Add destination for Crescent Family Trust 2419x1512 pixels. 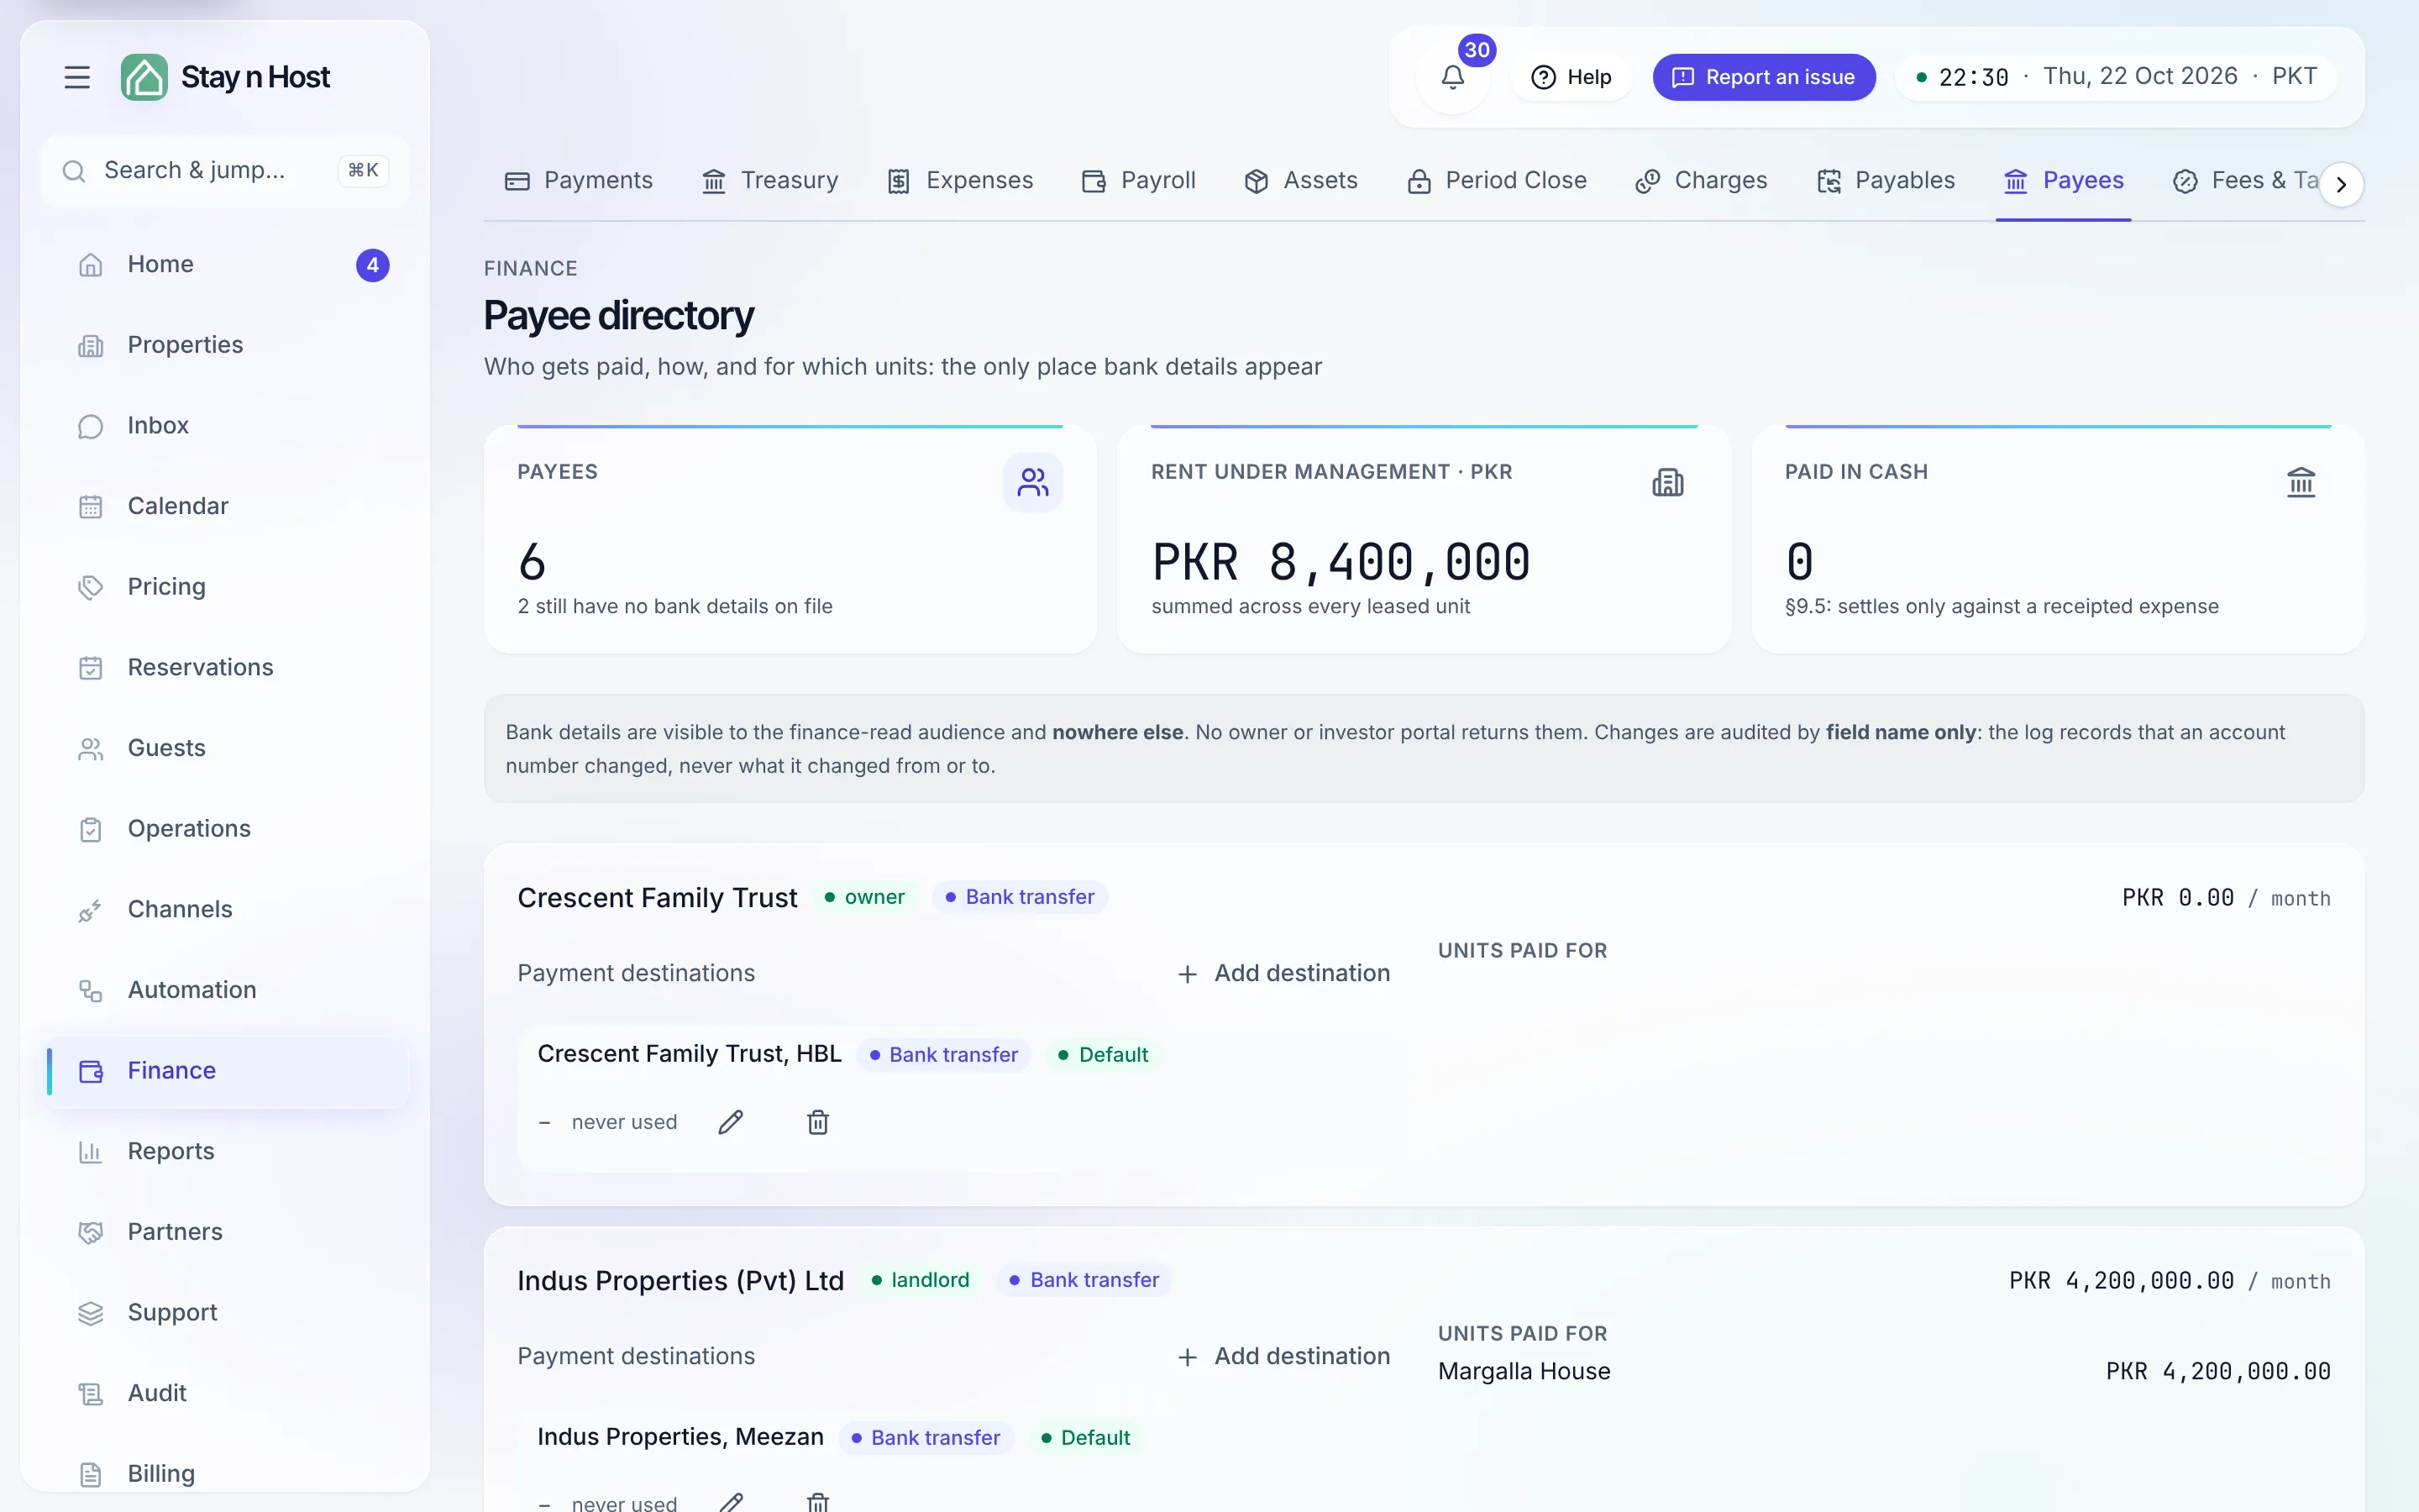(x=1283, y=974)
